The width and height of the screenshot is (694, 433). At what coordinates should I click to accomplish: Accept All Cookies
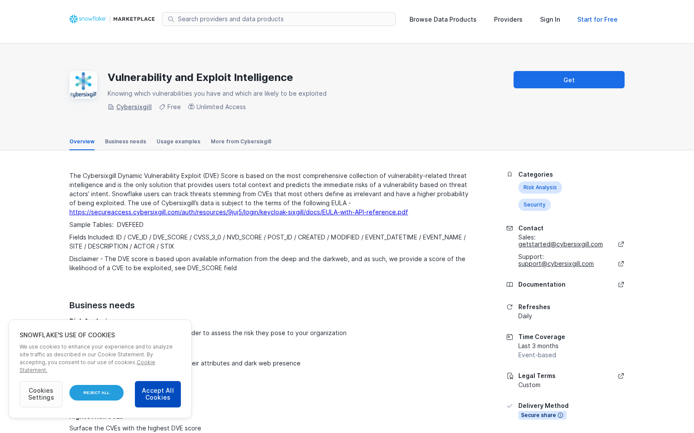click(158, 394)
